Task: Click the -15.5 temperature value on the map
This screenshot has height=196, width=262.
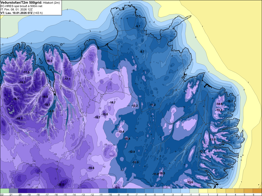Action: (x=162, y=173)
